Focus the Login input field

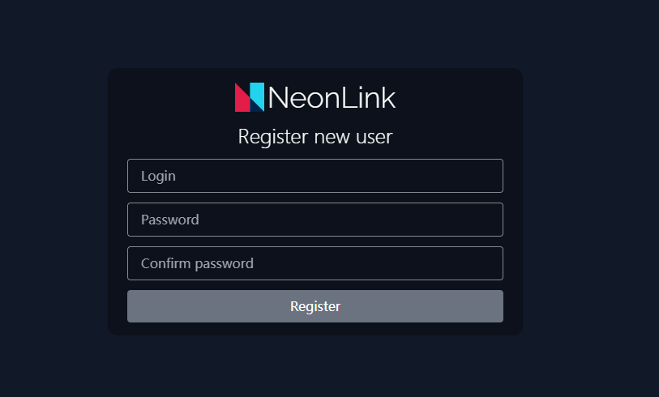point(315,176)
